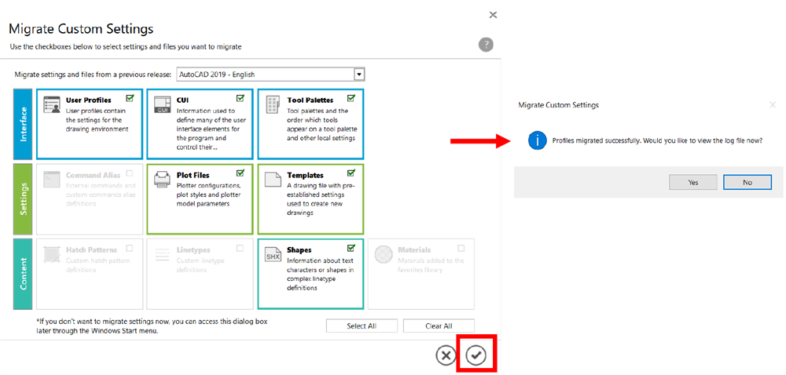Screen dimensions: 786x375
Task: Click the User Profiles person icon
Action: [52, 105]
